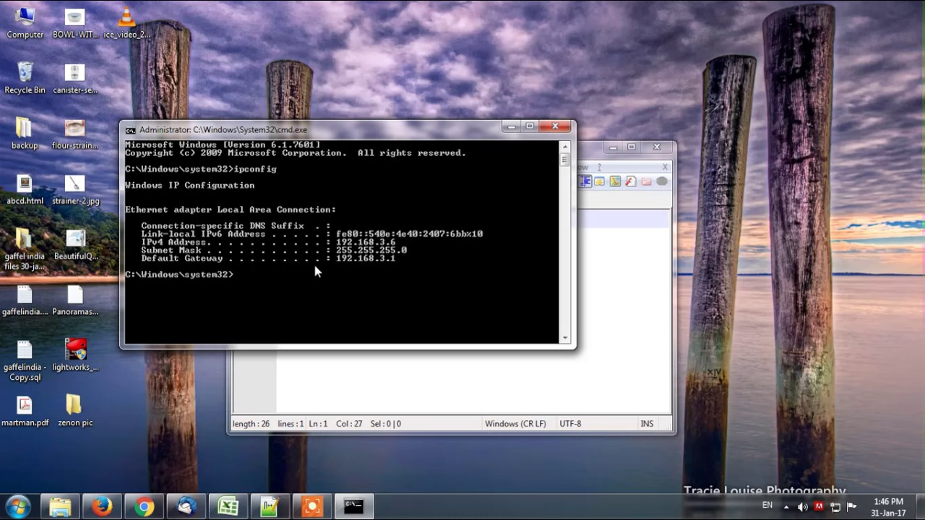
Task: Click the indent guide icon in Notepad++
Action: pos(585,181)
